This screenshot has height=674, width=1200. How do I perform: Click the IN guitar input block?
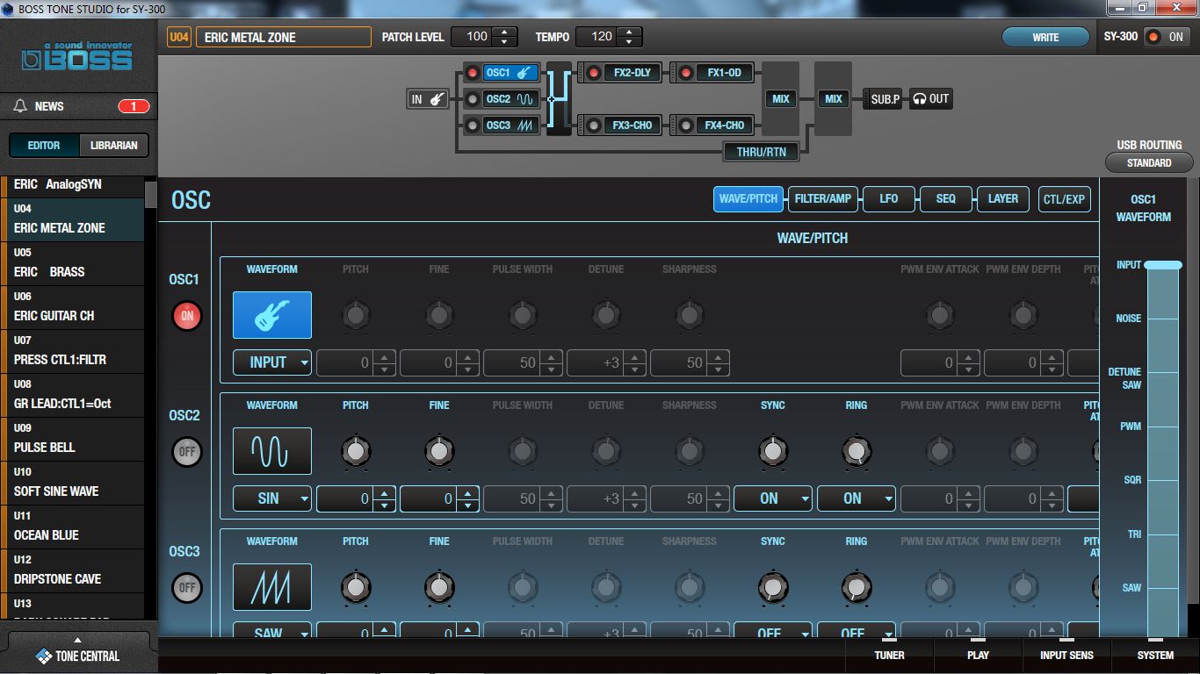429,99
